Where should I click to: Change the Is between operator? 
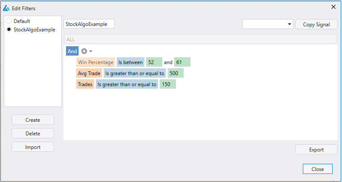click(130, 62)
